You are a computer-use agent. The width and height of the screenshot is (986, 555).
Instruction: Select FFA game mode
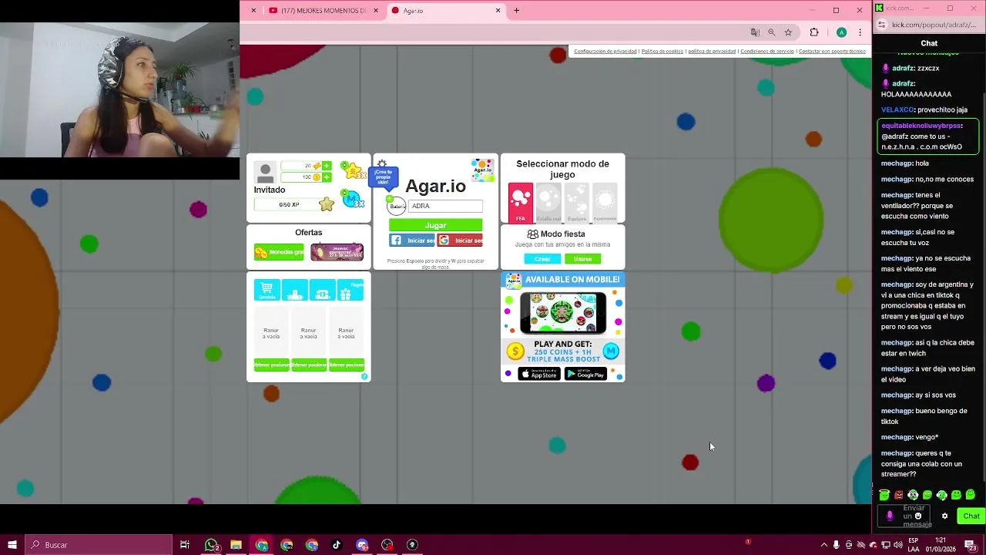[x=521, y=203]
